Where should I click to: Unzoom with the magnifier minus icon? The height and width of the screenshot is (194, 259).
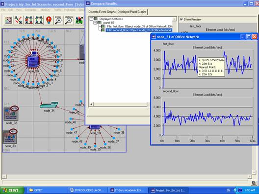click(x=69, y=20)
